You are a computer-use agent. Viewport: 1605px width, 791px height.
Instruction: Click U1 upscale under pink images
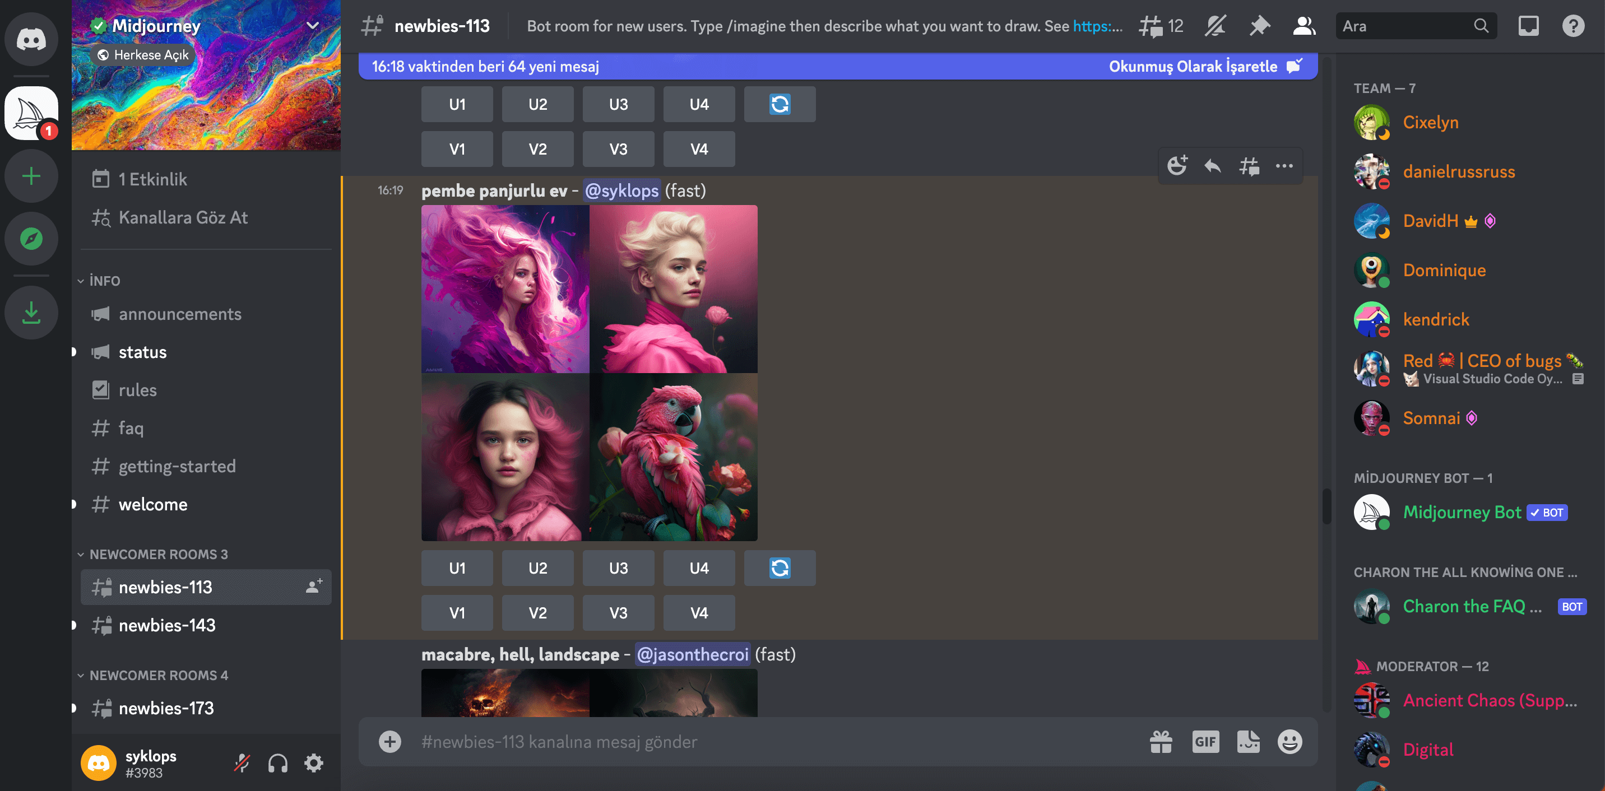pyautogui.click(x=457, y=567)
